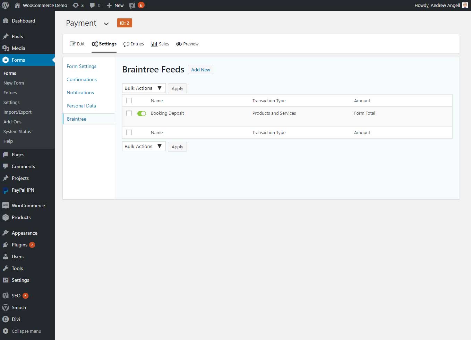Open Import/Export submenu link

click(x=17, y=112)
